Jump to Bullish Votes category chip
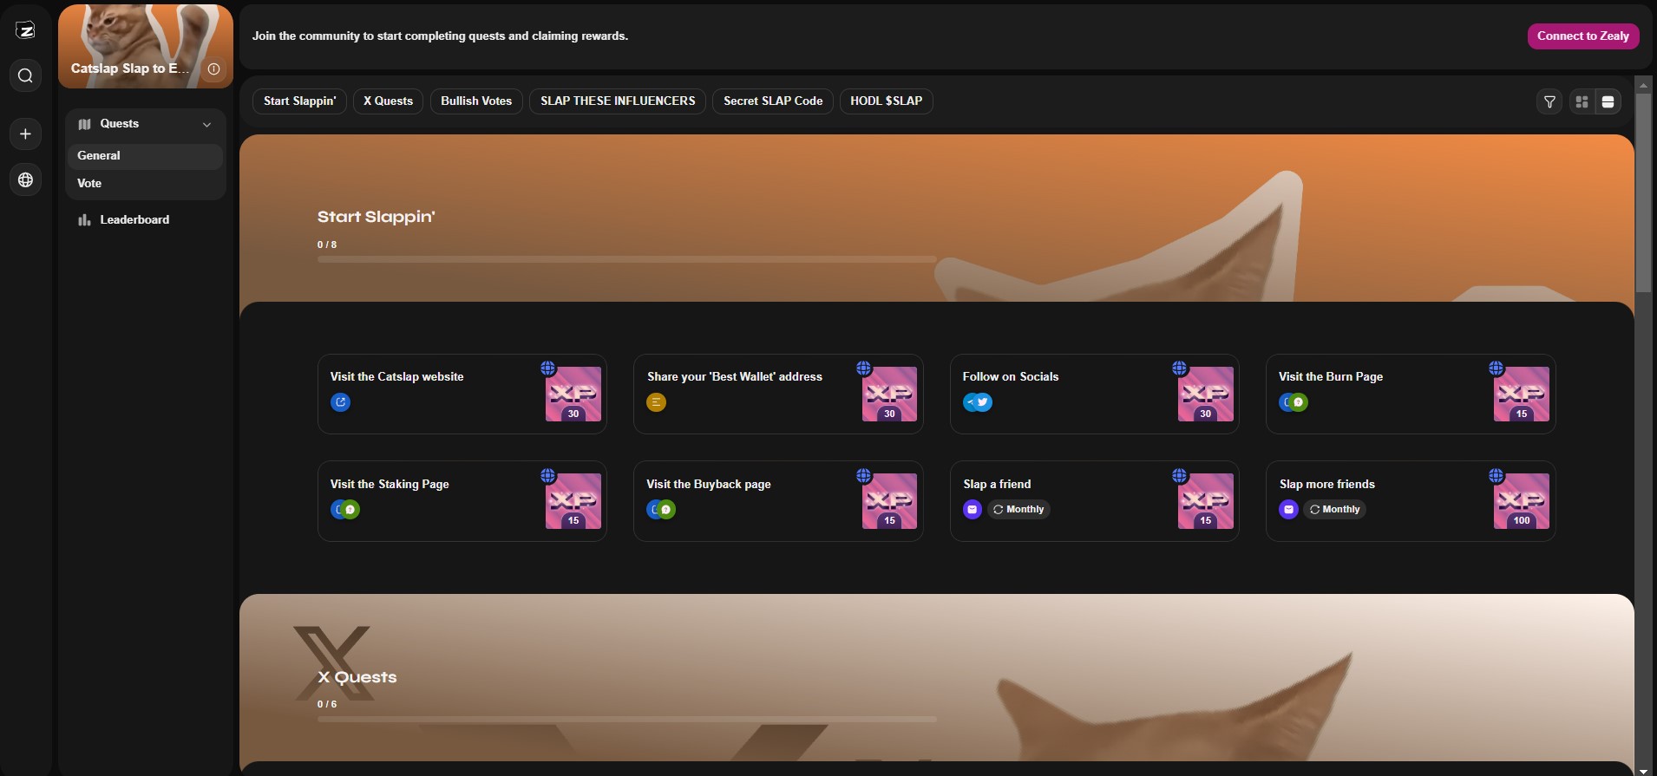The height and width of the screenshot is (776, 1657). 476,101
